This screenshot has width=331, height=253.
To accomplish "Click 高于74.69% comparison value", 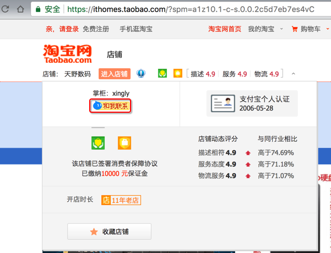I will [276, 153].
